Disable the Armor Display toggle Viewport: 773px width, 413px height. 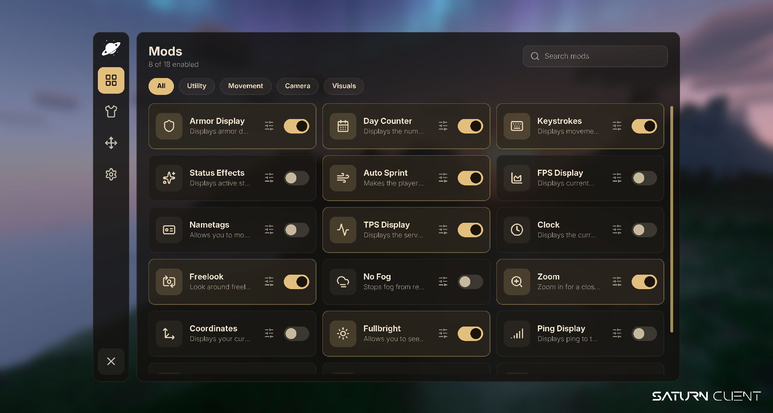(x=296, y=126)
